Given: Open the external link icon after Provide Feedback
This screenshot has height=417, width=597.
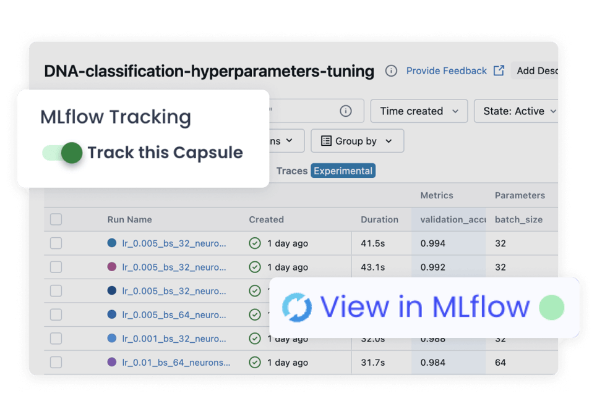Looking at the screenshot, I should click(499, 71).
